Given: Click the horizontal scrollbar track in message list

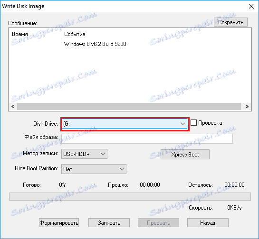Looking at the screenshot, I should [x=129, y=106].
